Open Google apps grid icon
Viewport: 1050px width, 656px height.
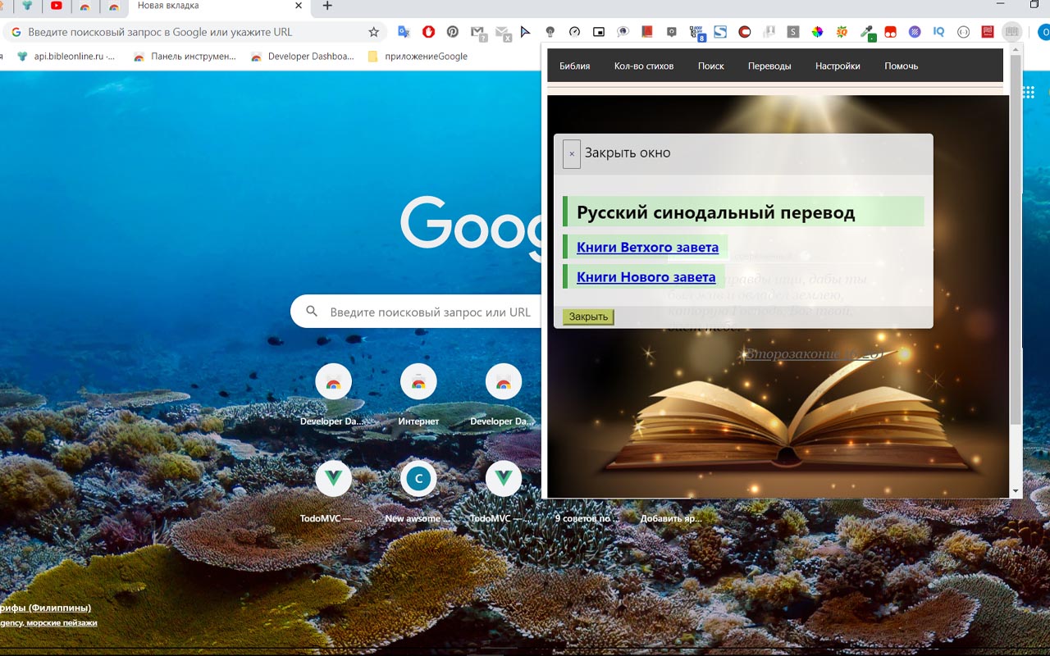pyautogui.click(x=1029, y=93)
